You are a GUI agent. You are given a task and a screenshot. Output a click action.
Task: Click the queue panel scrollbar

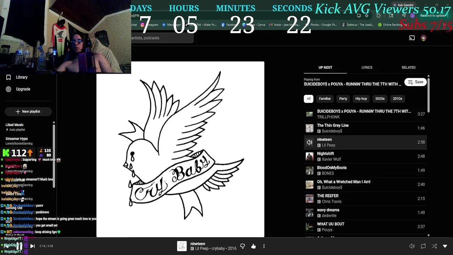click(429, 96)
